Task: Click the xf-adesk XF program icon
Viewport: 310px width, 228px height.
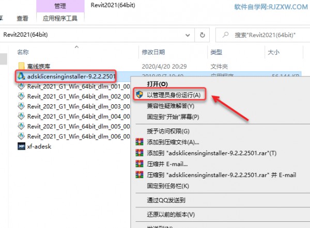Action: 21,146
